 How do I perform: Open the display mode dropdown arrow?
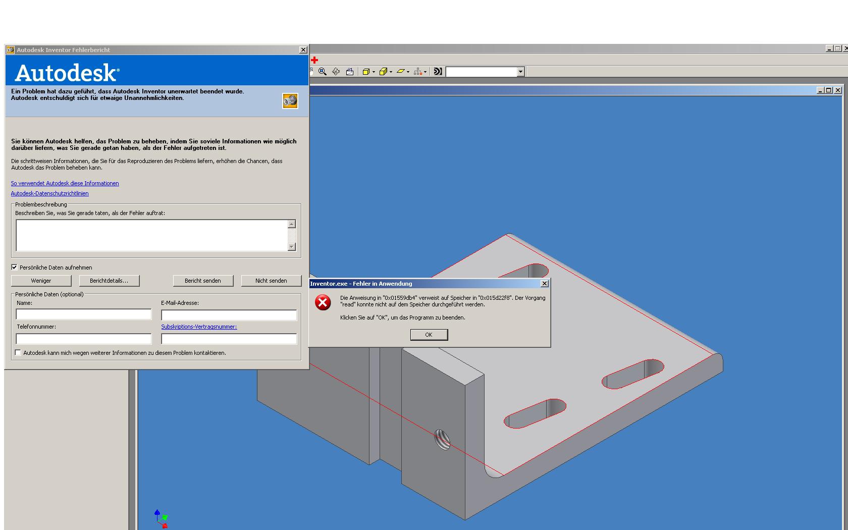(x=374, y=72)
